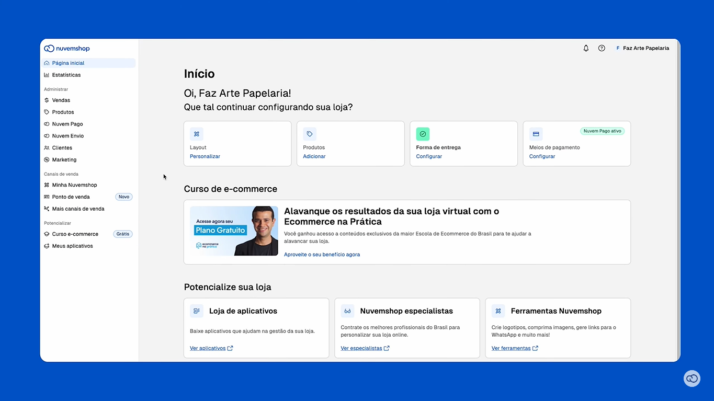The width and height of the screenshot is (714, 401).
Task: Open the Faz Arte Papelaria account menu
Action: [x=642, y=48]
